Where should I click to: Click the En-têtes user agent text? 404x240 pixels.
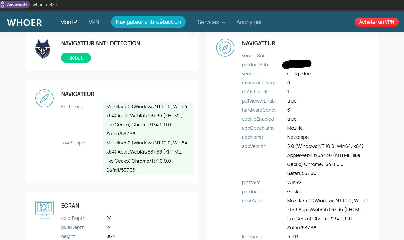[x=147, y=120]
